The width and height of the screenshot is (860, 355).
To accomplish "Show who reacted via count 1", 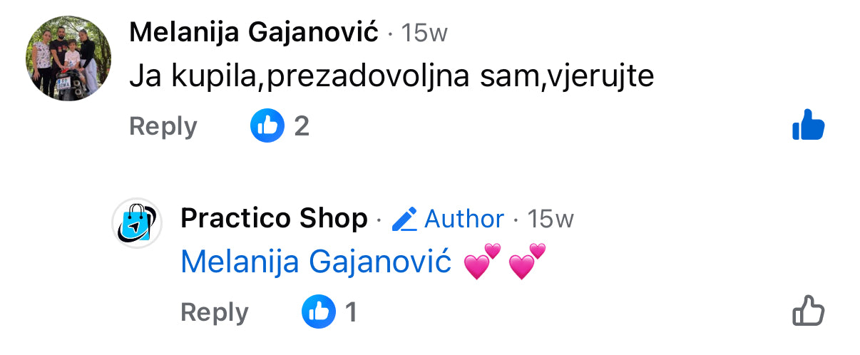I will click(x=351, y=312).
